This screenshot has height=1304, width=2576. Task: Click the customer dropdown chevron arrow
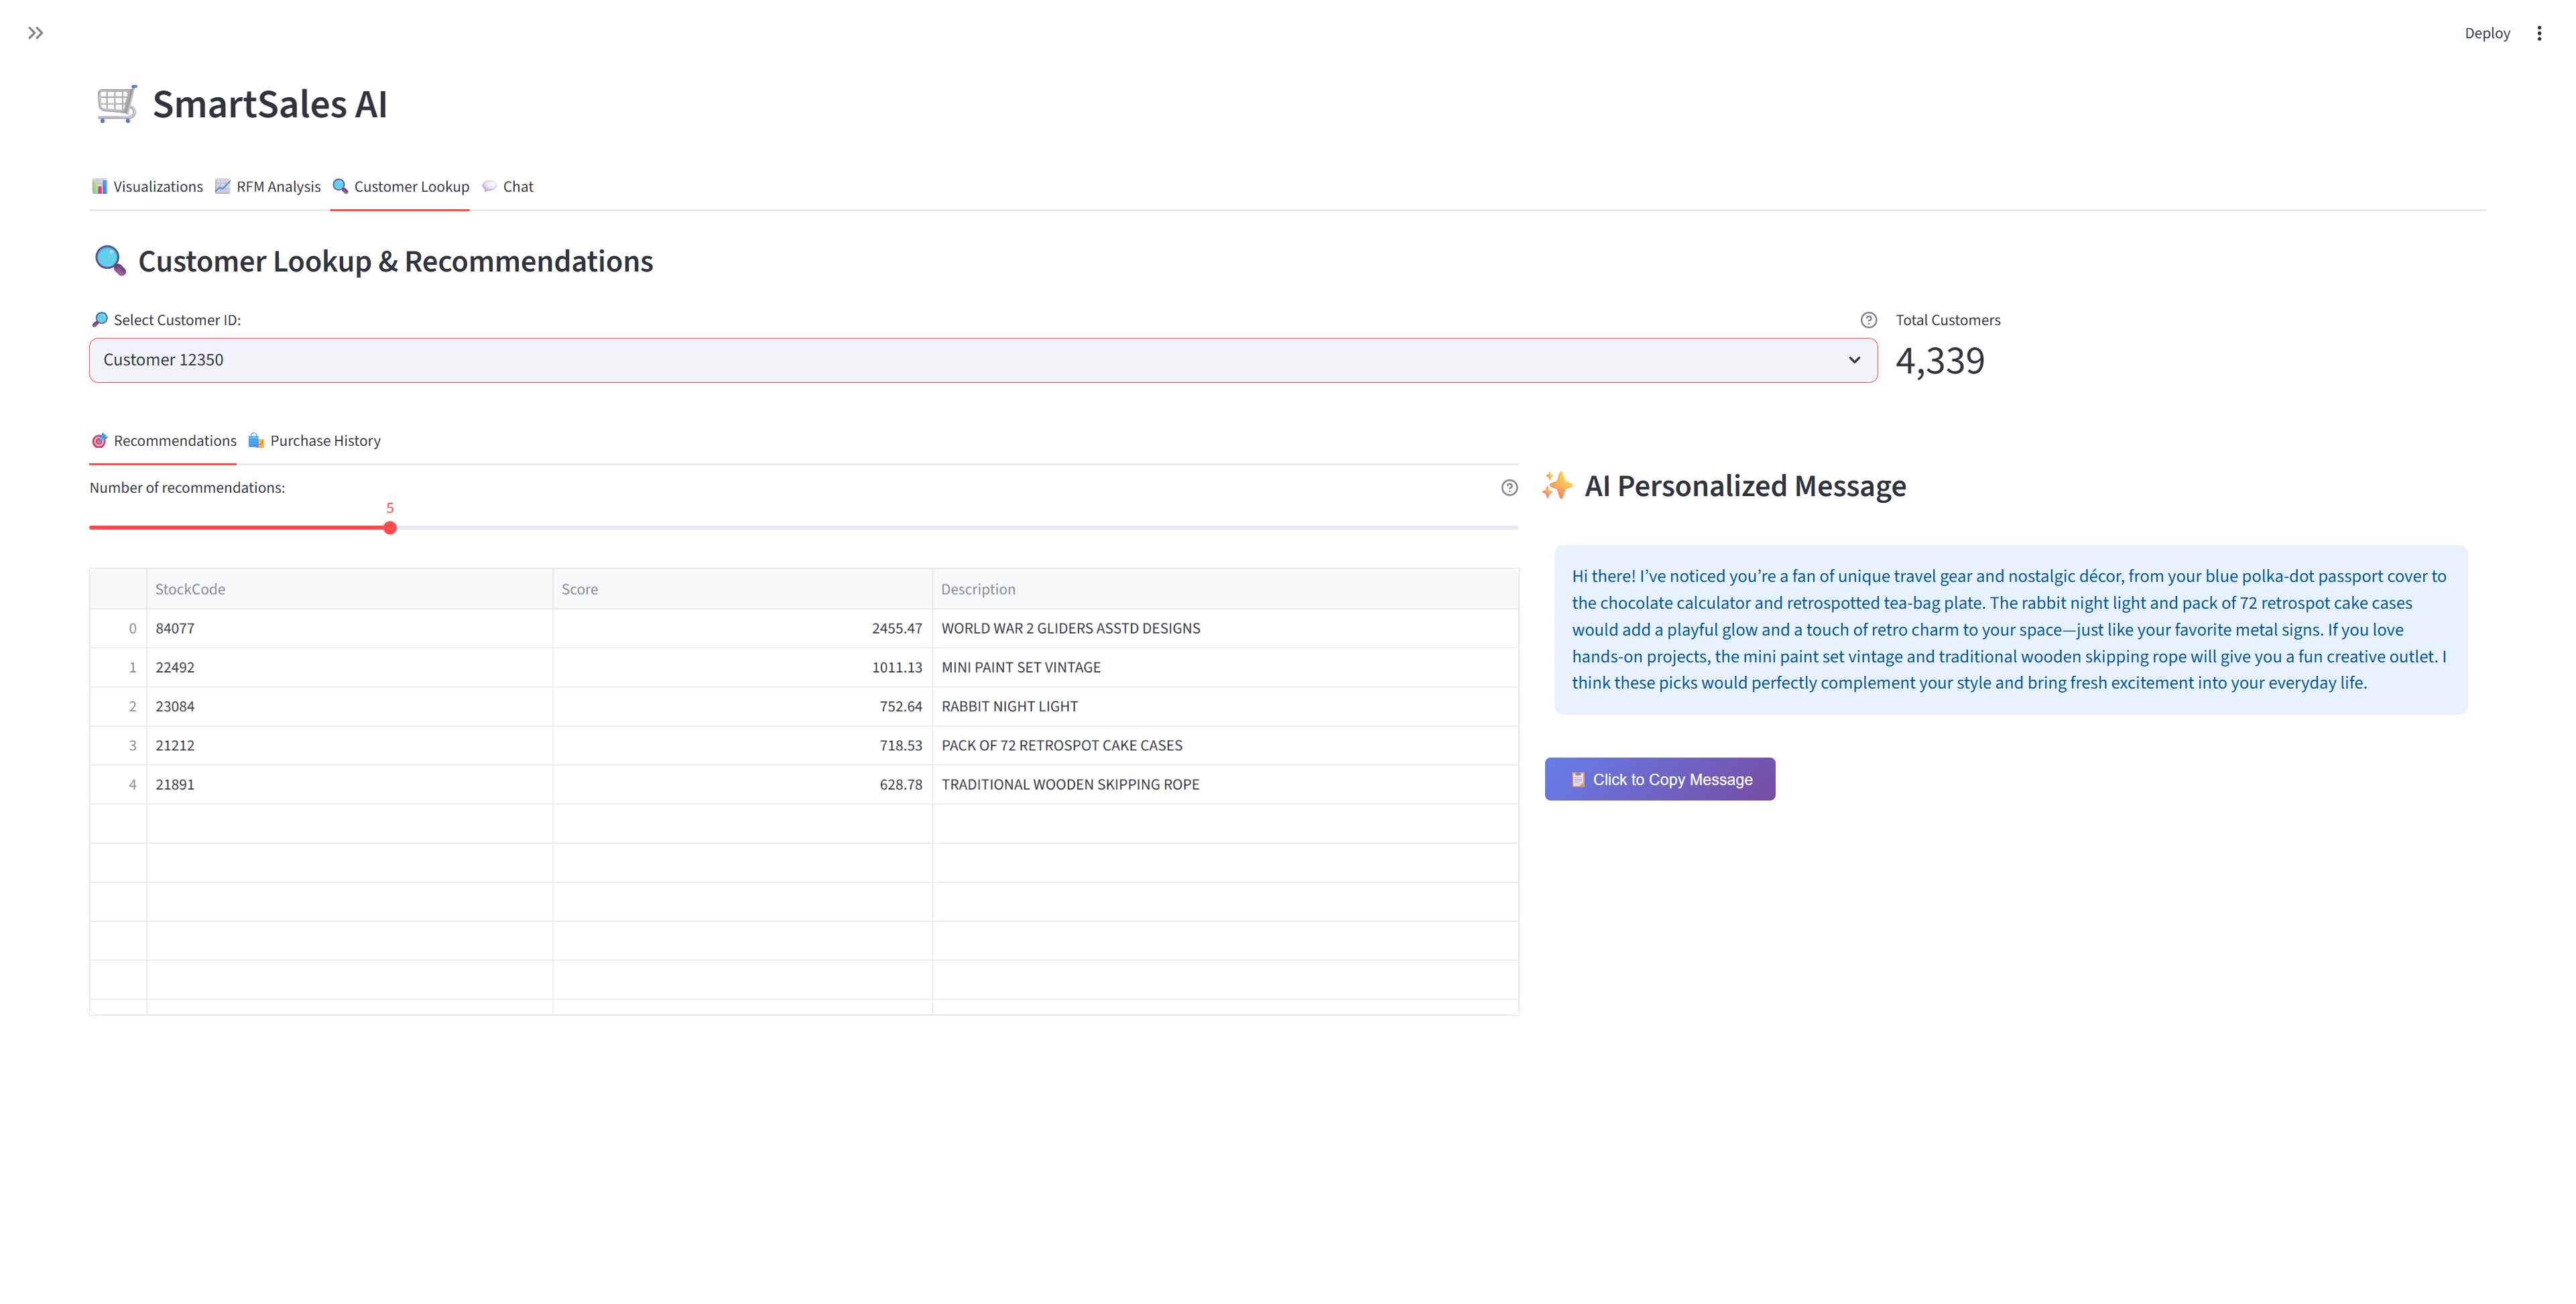(1854, 360)
